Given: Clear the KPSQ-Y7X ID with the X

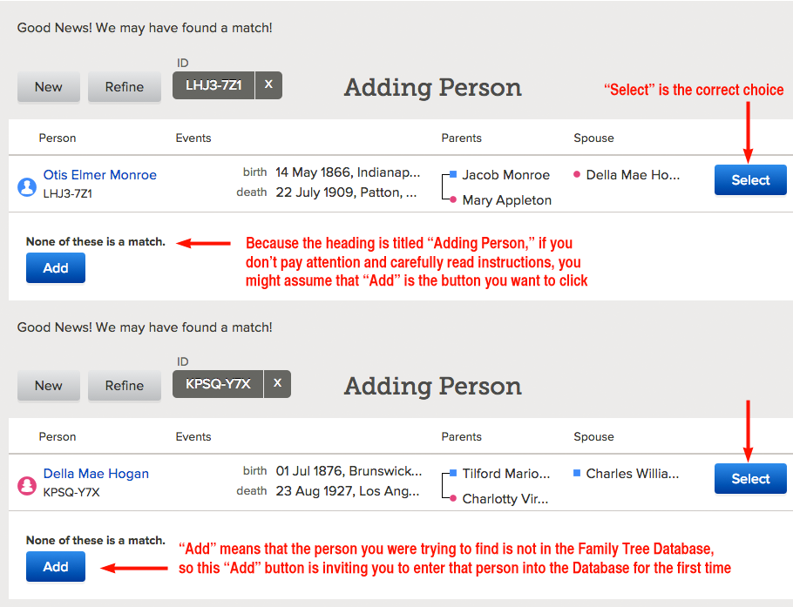Looking at the screenshot, I should 277,383.
